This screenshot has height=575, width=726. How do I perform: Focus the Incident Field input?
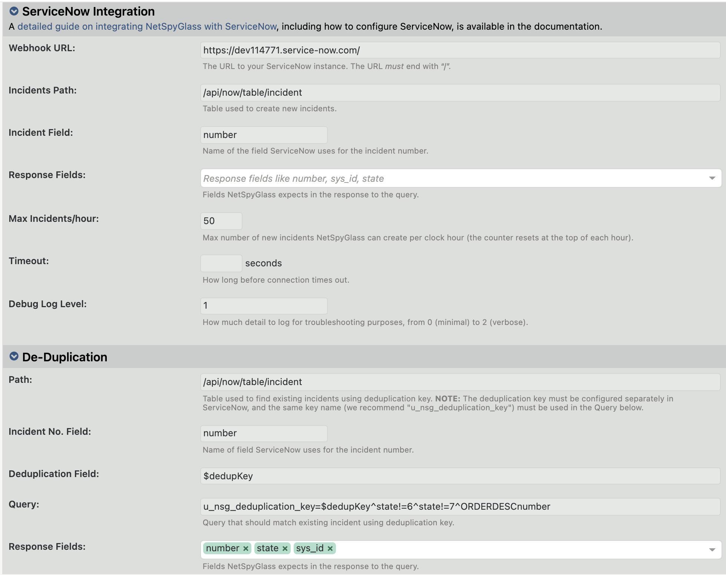pyautogui.click(x=264, y=135)
